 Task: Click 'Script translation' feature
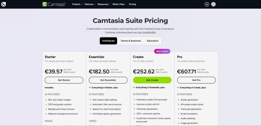pyautogui.click(x=189, y=114)
